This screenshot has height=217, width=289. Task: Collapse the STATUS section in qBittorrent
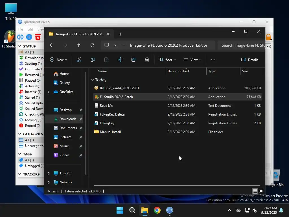[x=20, y=46]
